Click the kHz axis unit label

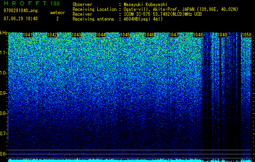point(4,33)
